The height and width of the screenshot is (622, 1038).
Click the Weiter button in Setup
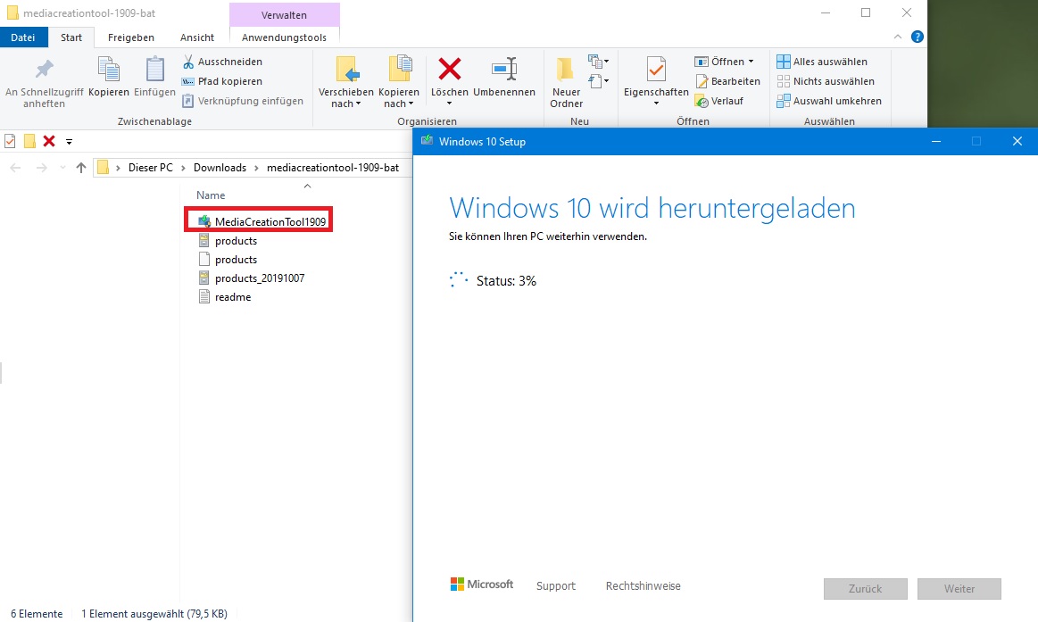pos(959,589)
